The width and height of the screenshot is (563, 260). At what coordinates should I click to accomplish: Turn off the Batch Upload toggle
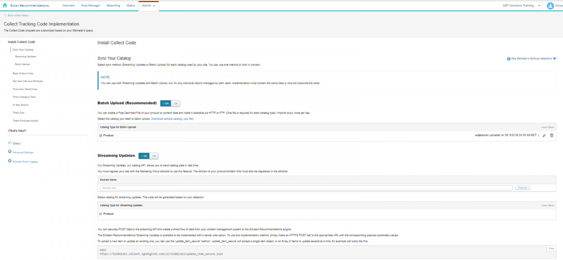point(176,103)
